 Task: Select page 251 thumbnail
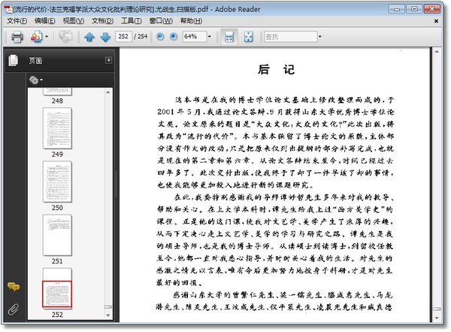tap(57, 235)
